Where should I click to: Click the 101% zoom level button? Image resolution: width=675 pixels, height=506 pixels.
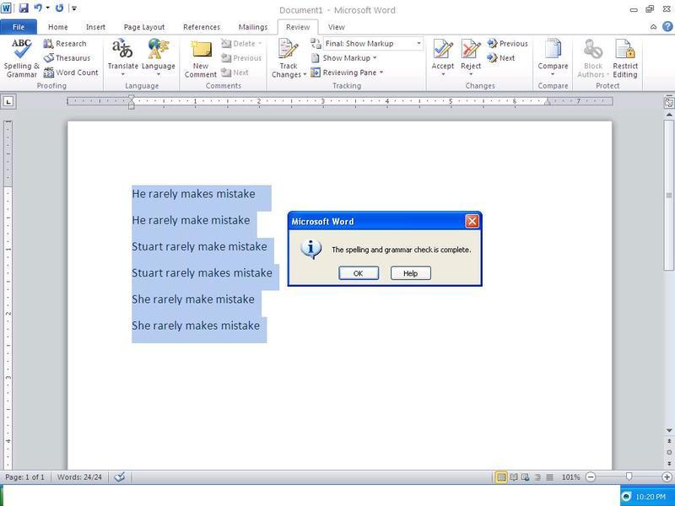pos(571,477)
